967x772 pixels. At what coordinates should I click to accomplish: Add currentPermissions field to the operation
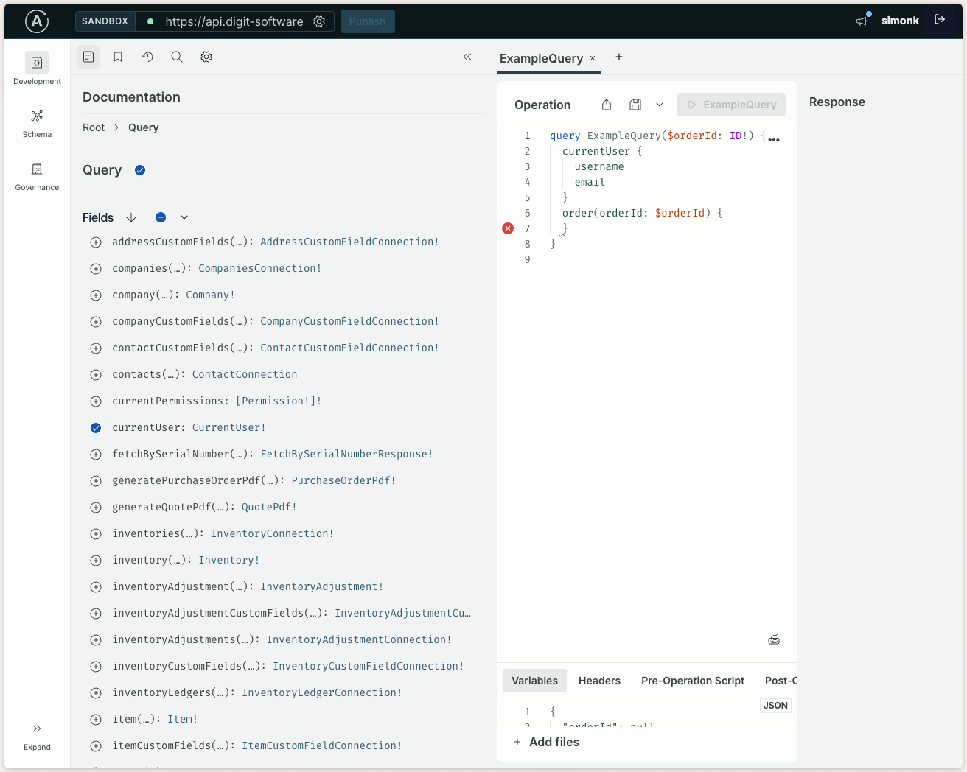[96, 401]
